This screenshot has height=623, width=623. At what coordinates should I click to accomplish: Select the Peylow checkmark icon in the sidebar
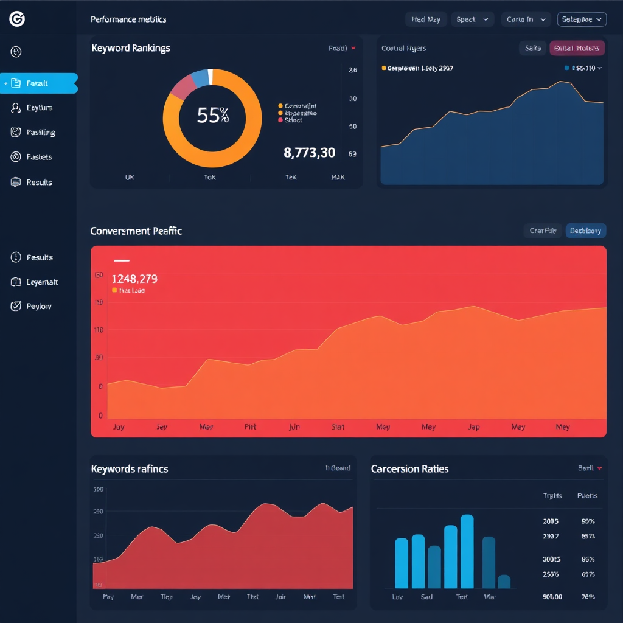pos(15,306)
